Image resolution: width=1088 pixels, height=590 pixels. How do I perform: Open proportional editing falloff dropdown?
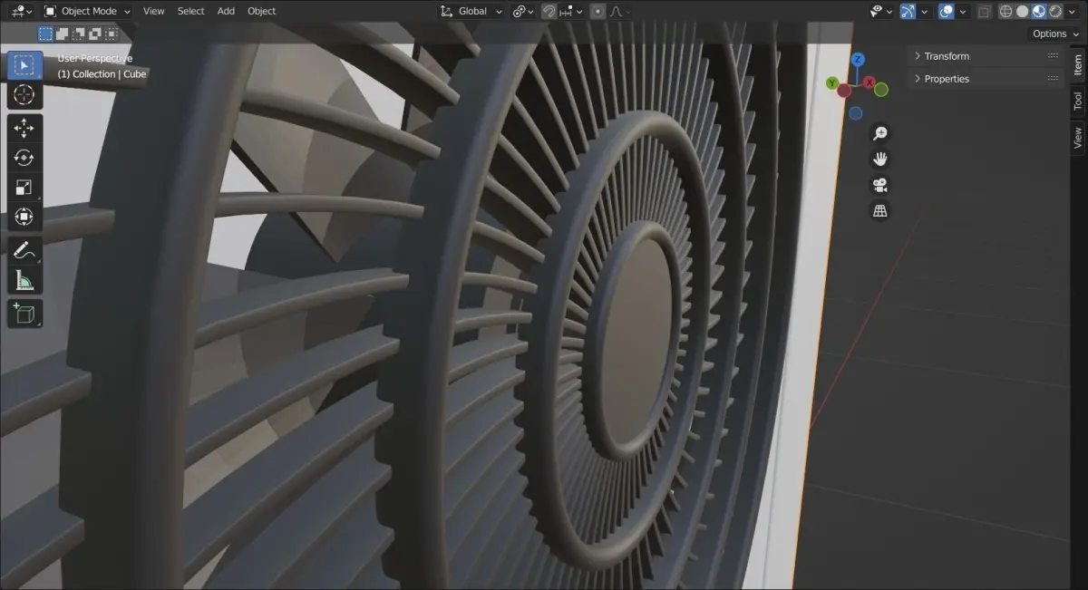(620, 11)
